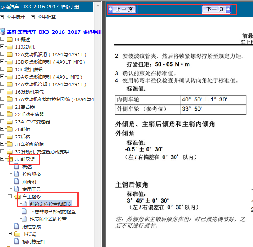Open the 检修规格 page
This screenshot has width=253, height=247.
pyautogui.click(x=32, y=174)
